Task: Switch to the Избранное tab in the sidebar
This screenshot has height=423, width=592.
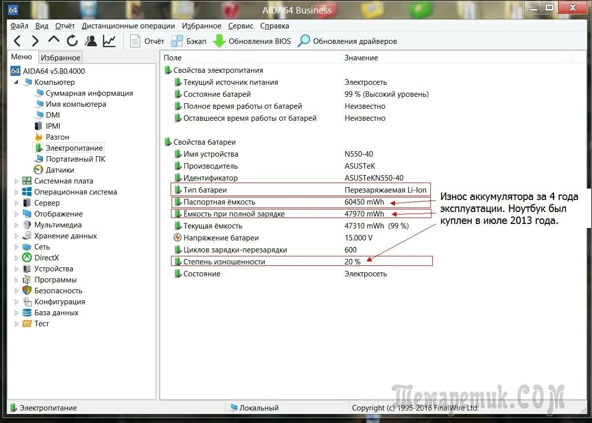Action: 60,57
